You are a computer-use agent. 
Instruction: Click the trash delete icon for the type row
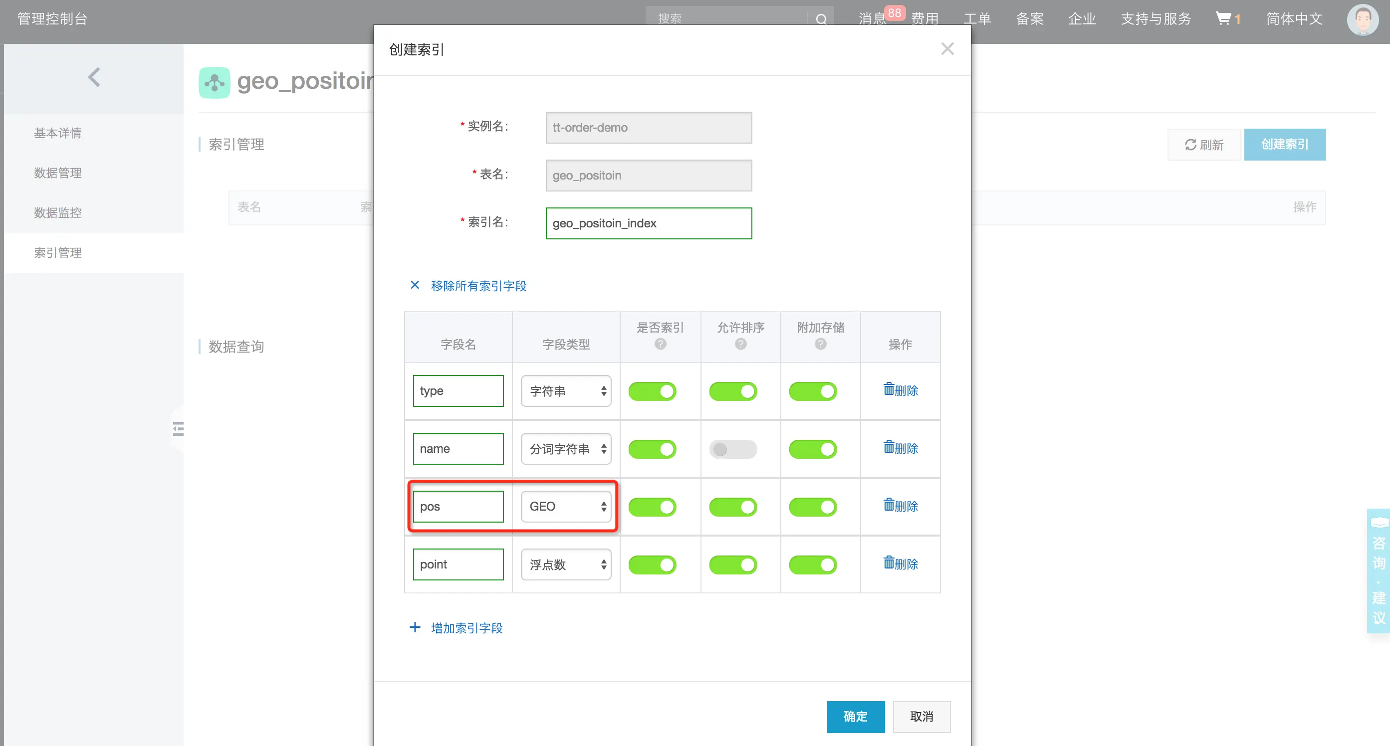click(889, 389)
